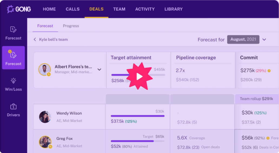
Task: Click Greg Fox's $52k (80%) attained value
Action: (121, 147)
